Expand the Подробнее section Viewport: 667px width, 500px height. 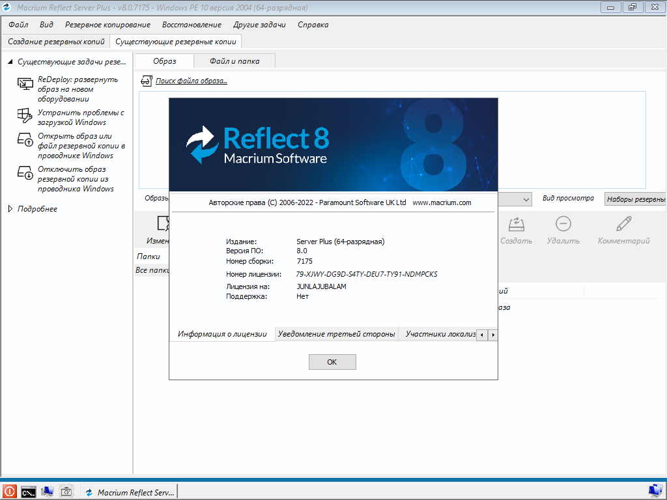coord(10,209)
